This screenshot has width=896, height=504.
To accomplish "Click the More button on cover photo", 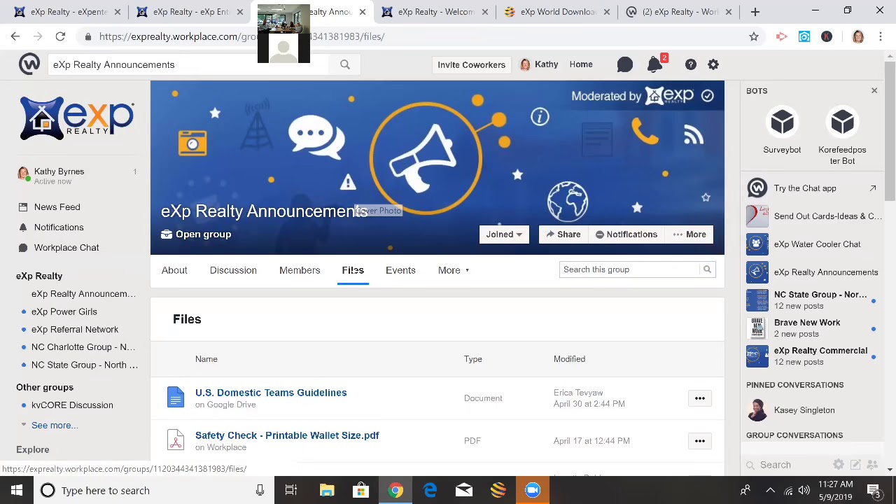I will (689, 234).
